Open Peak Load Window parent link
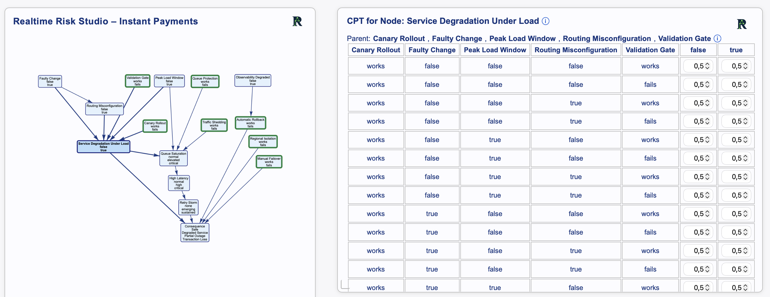This screenshot has height=297, width=770. 522,39
